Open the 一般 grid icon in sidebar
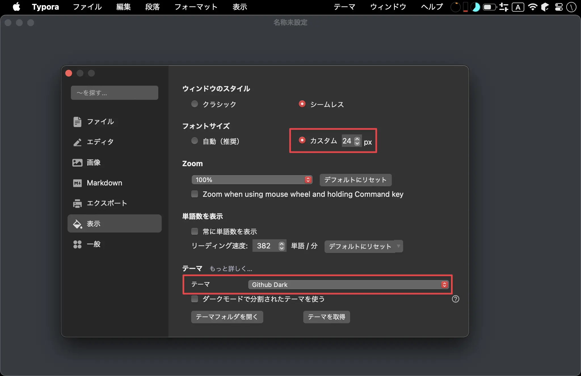Image resolution: width=581 pixels, height=376 pixels. tap(77, 244)
